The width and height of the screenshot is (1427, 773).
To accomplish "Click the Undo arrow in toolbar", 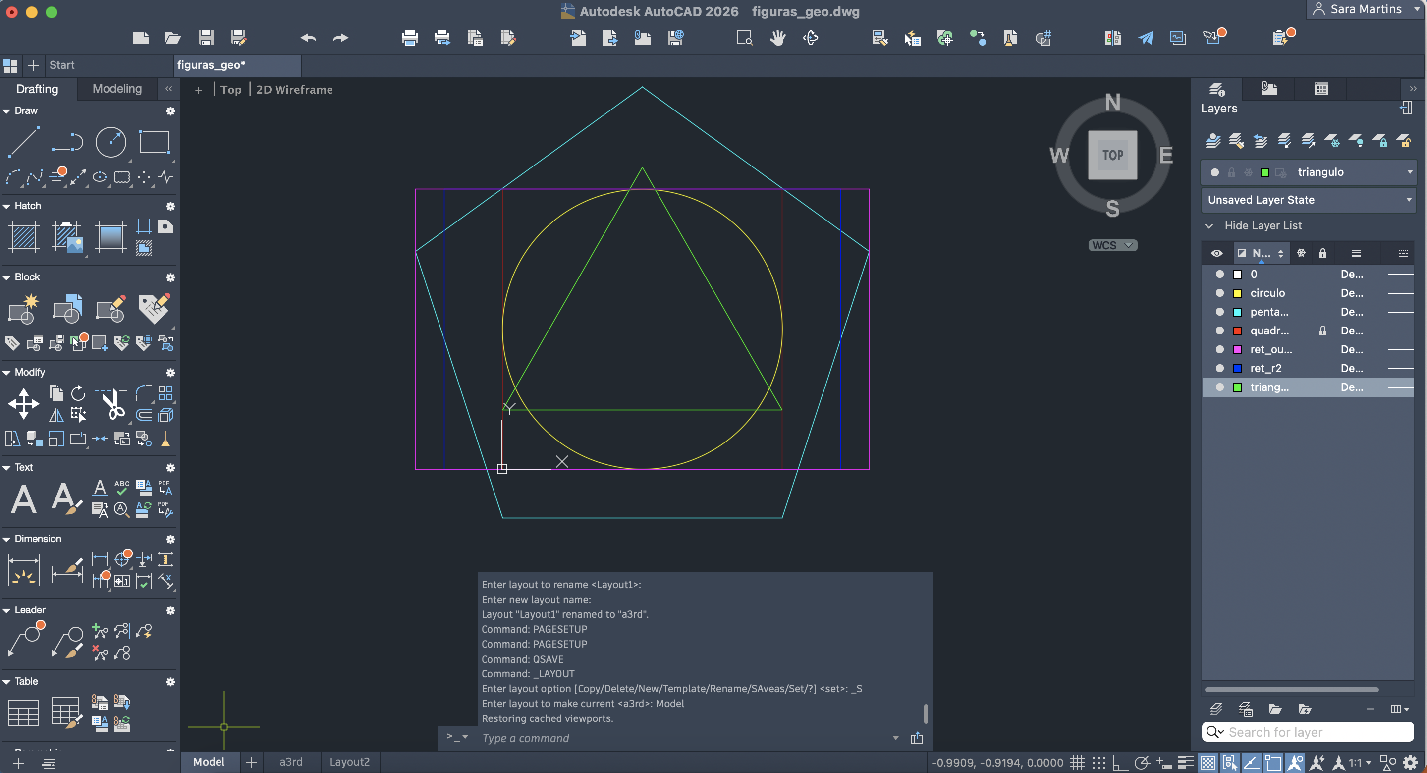I will point(308,38).
